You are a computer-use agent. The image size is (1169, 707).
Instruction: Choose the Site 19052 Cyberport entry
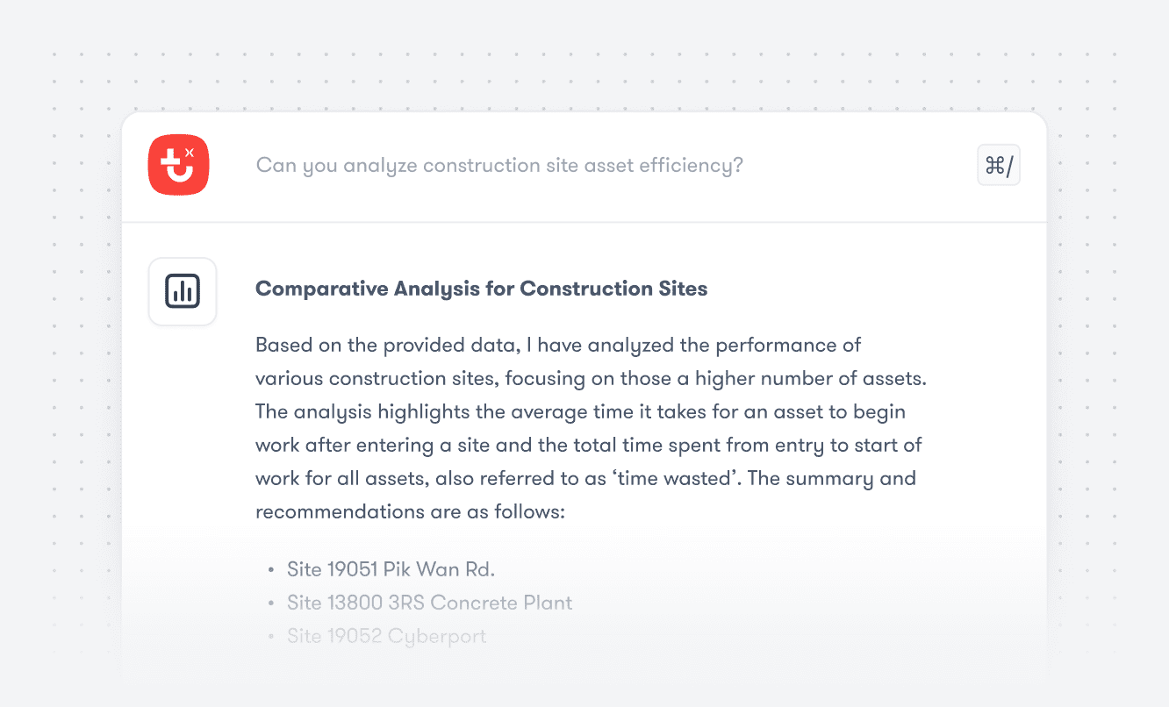click(x=386, y=636)
